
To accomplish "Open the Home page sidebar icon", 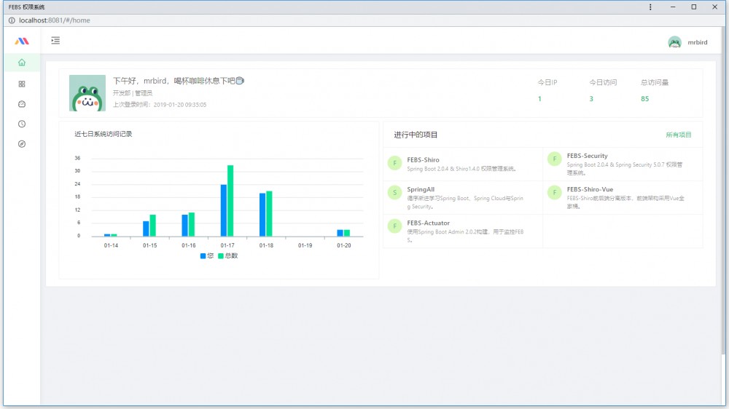I will tap(22, 63).
